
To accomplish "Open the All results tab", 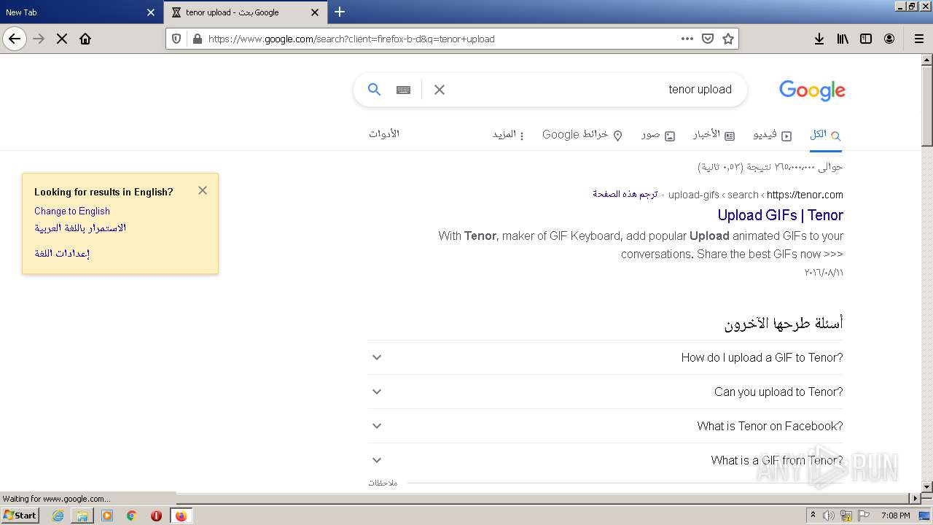I will tap(826, 135).
